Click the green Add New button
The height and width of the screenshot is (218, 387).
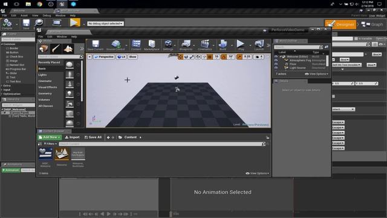click(x=50, y=137)
